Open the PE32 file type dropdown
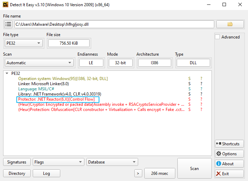Image resolution: width=248 pixels, height=181 pixels. coord(23,43)
